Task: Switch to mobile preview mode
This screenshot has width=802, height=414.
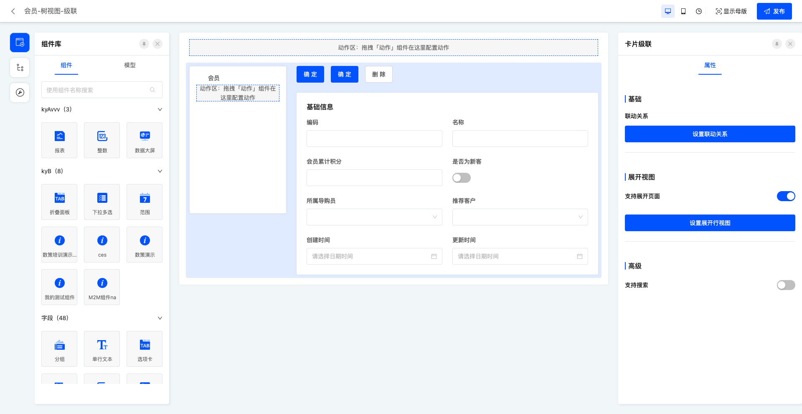Action: click(684, 11)
